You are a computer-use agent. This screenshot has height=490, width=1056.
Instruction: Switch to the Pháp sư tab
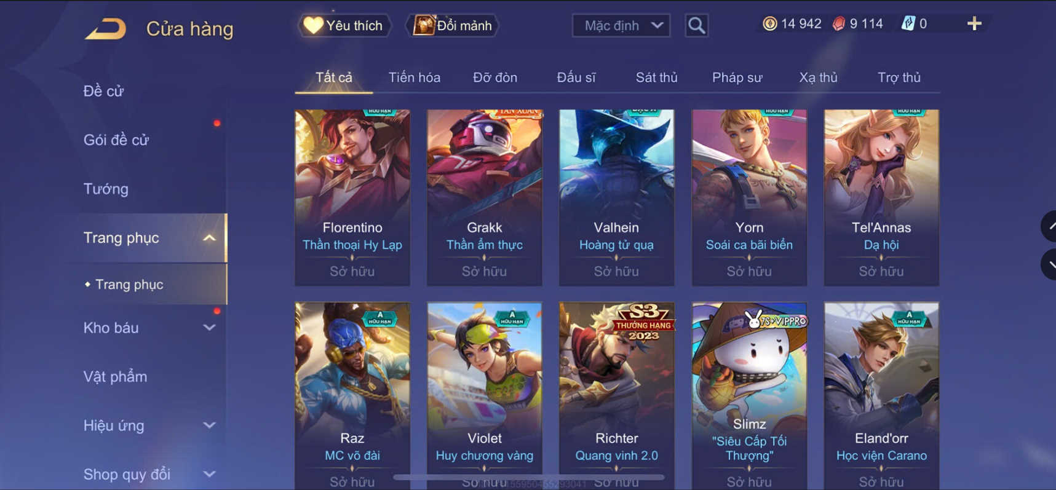pyautogui.click(x=737, y=77)
